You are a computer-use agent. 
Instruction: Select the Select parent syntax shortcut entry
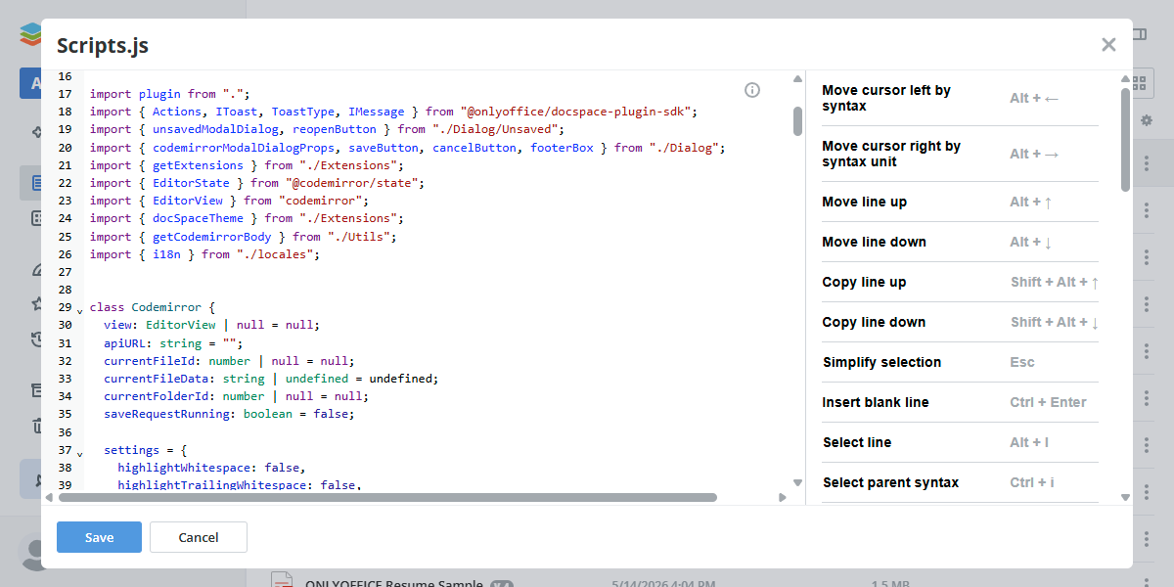click(x=960, y=482)
